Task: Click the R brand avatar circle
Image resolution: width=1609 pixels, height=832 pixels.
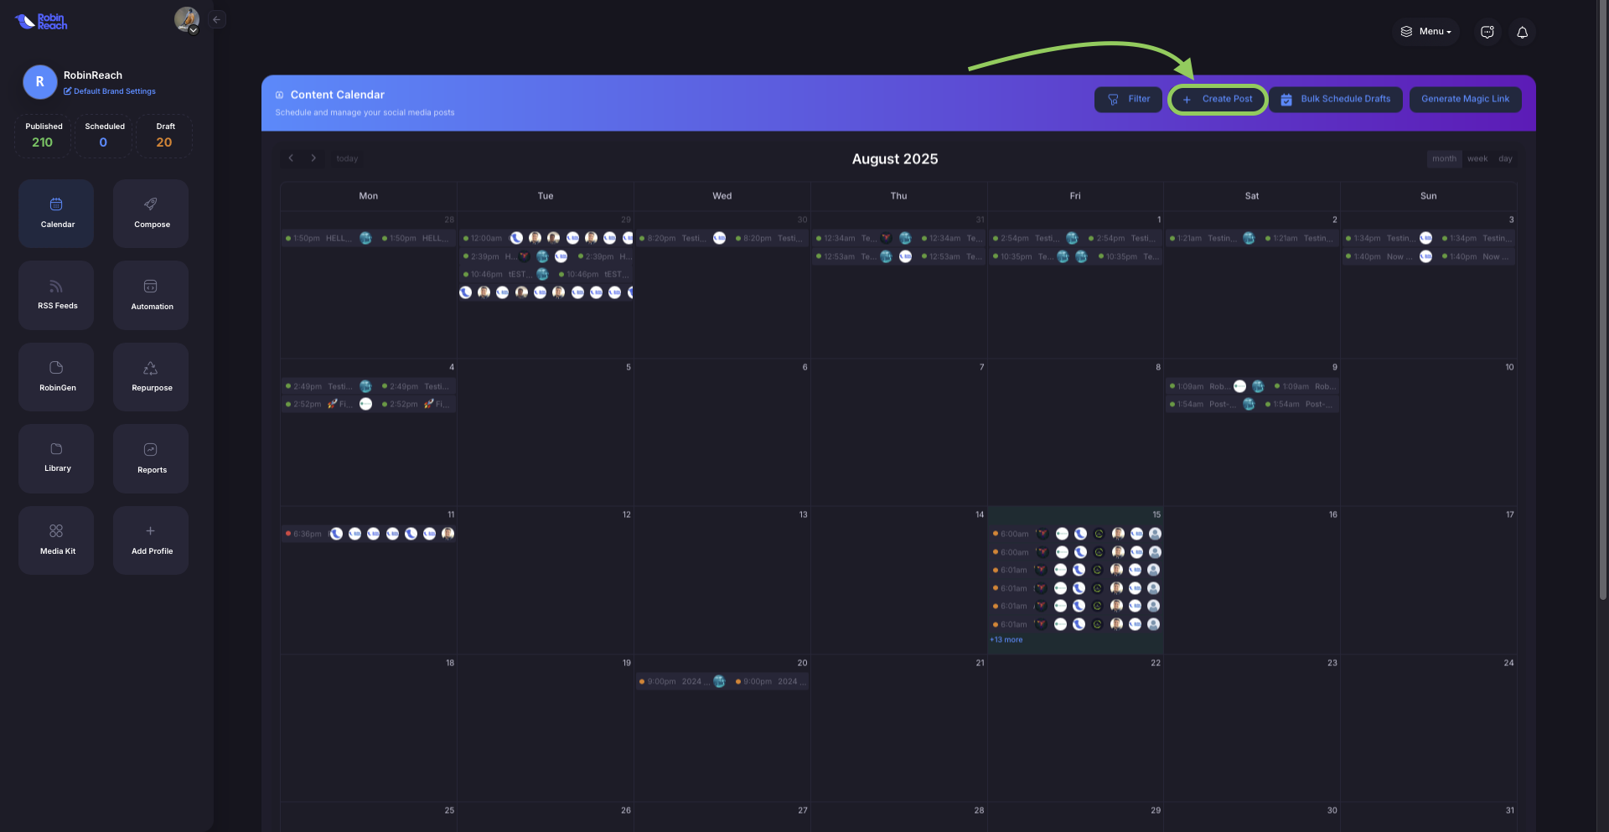Action: (x=39, y=82)
